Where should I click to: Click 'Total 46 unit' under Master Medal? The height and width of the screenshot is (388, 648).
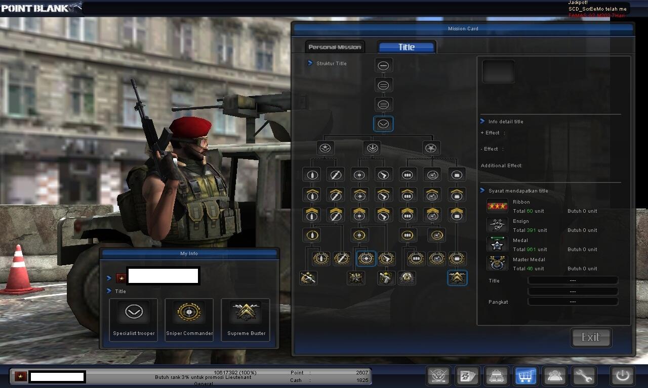(x=529, y=269)
